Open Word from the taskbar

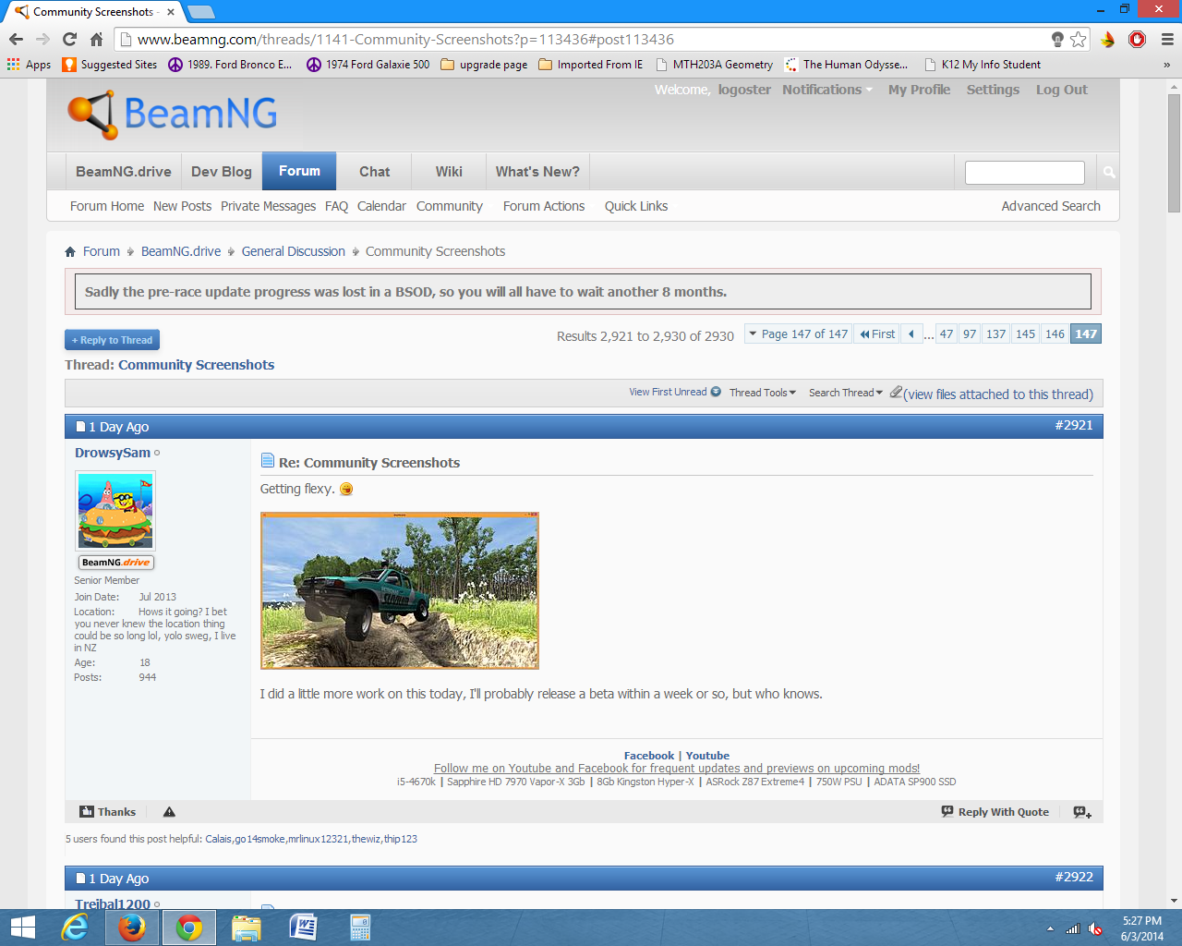pos(303,928)
